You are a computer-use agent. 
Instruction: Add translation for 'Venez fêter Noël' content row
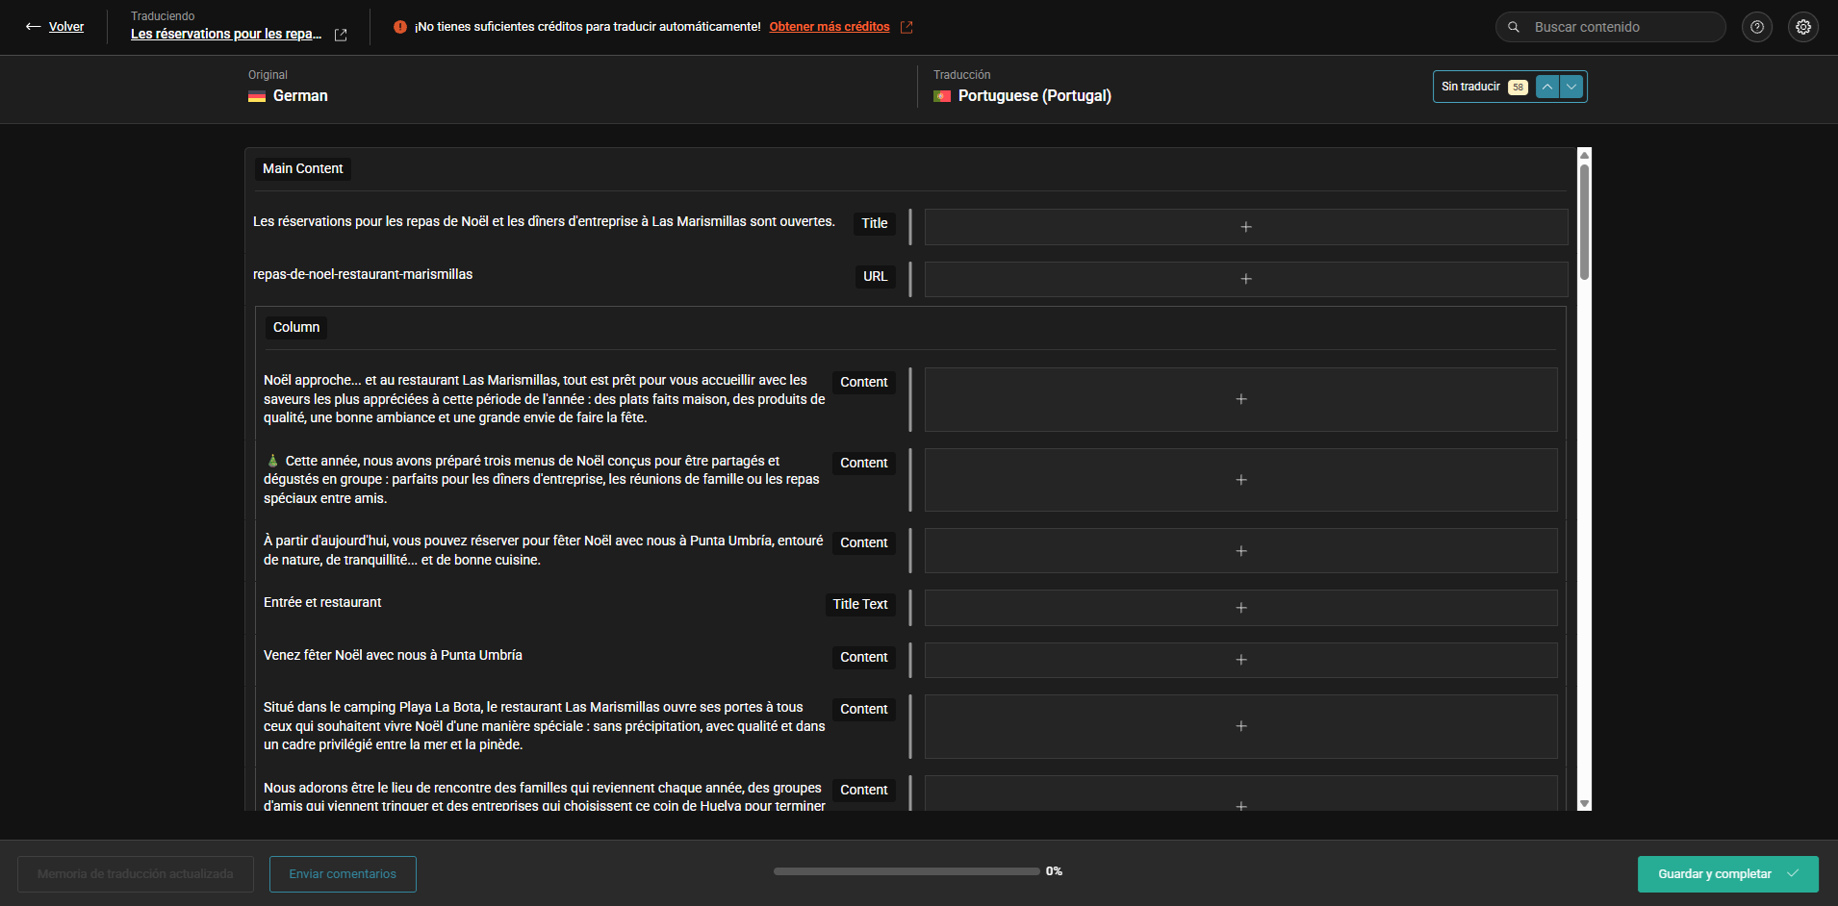click(x=1240, y=660)
